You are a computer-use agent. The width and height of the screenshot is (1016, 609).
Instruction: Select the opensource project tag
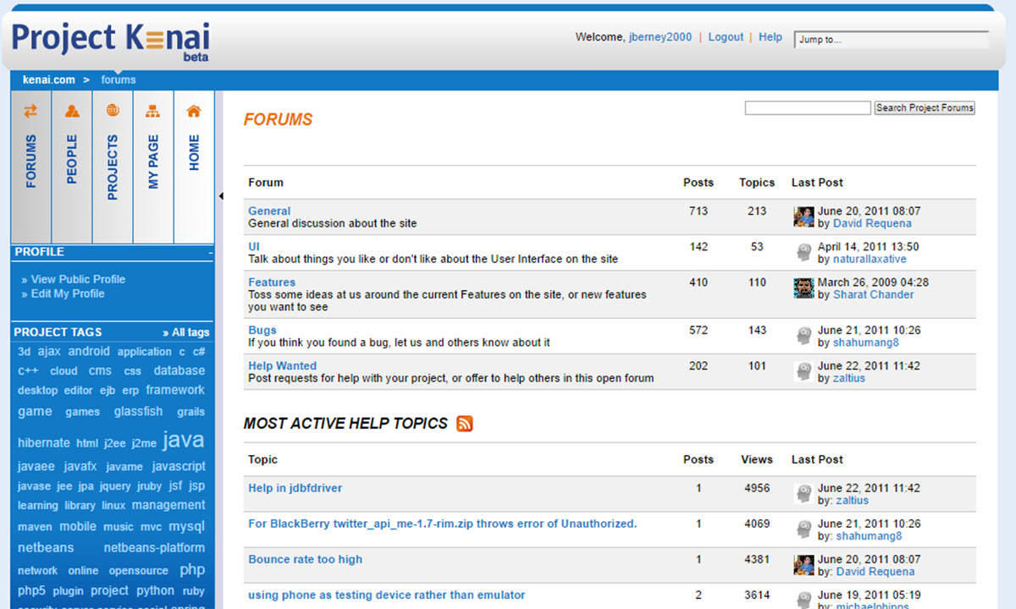click(139, 570)
